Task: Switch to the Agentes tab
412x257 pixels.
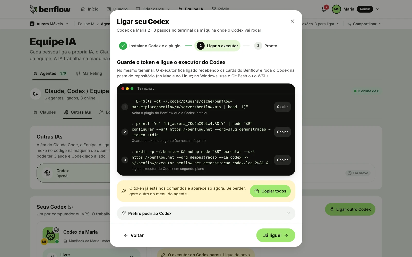Action: [50, 74]
